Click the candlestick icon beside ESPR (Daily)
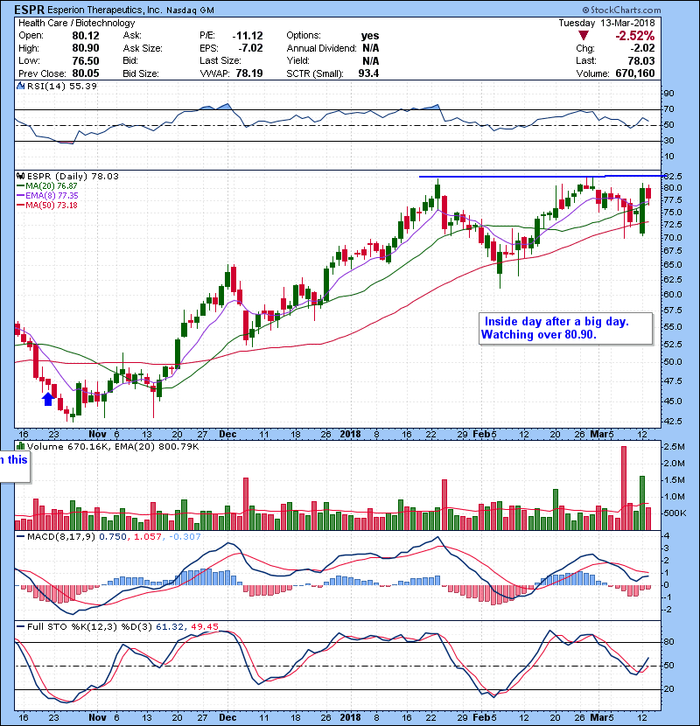This screenshot has height=726, width=700. click(x=20, y=176)
